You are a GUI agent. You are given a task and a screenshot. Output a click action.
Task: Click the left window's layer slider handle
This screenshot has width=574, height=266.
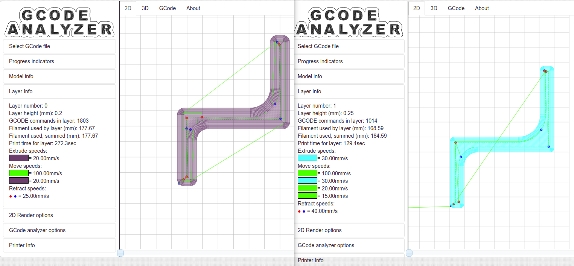click(120, 253)
